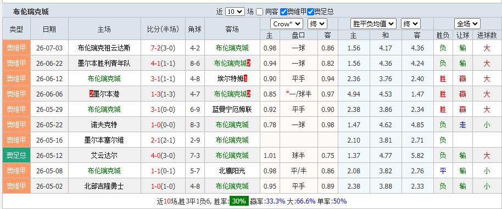Open the recent matches count dropdown showing 10

(235, 12)
